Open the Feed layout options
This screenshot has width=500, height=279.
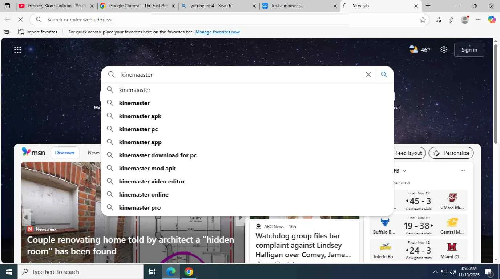408,153
